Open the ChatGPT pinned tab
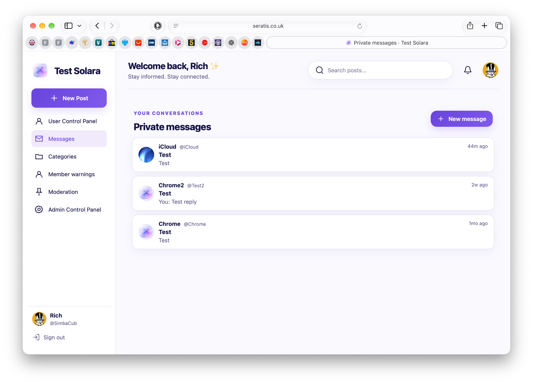 point(231,43)
